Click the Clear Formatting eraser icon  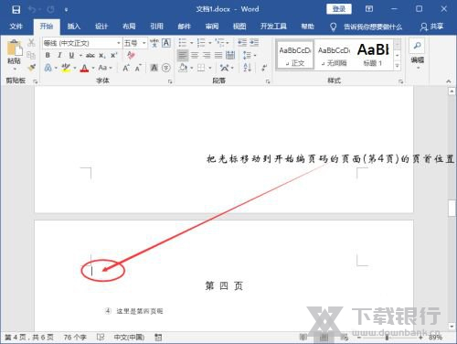tap(131, 55)
